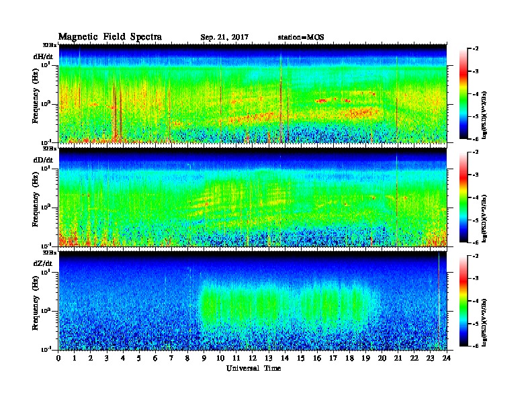The height and width of the screenshot is (411, 532).
Task: Click hour 2 on Universal Time axis
Action: tap(91, 358)
